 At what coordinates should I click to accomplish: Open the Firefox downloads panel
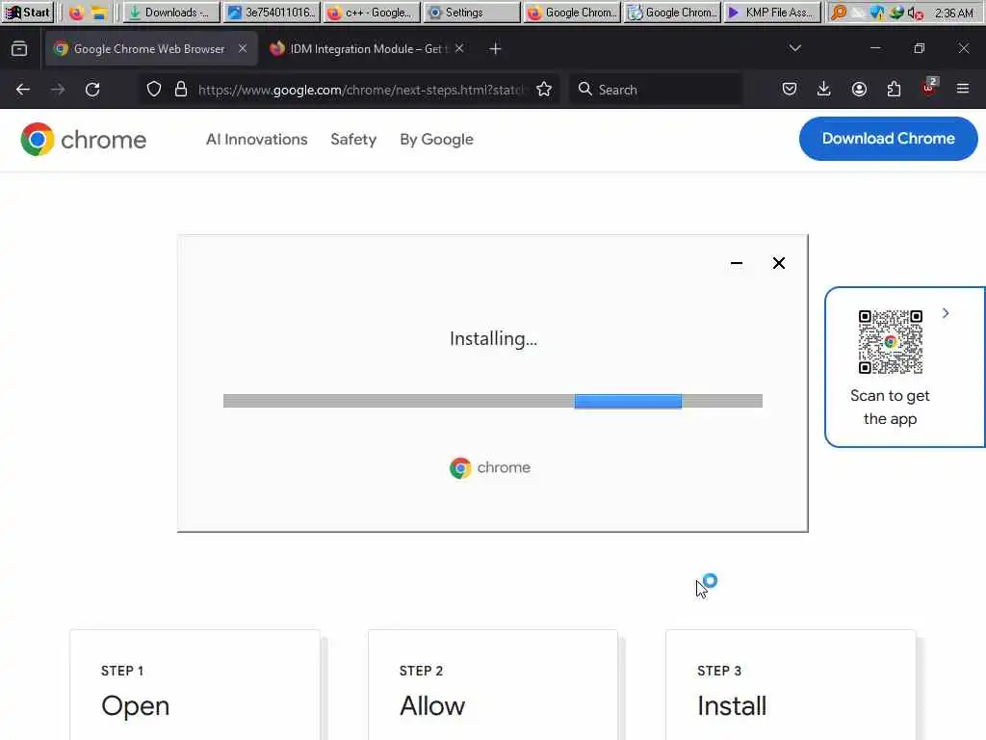(824, 90)
